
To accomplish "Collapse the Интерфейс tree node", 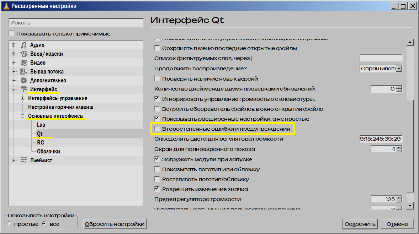I will click(14, 89).
